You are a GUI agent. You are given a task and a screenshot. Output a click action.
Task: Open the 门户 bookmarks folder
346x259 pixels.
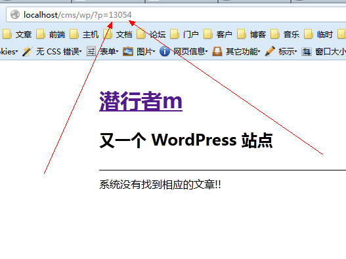pos(184,34)
